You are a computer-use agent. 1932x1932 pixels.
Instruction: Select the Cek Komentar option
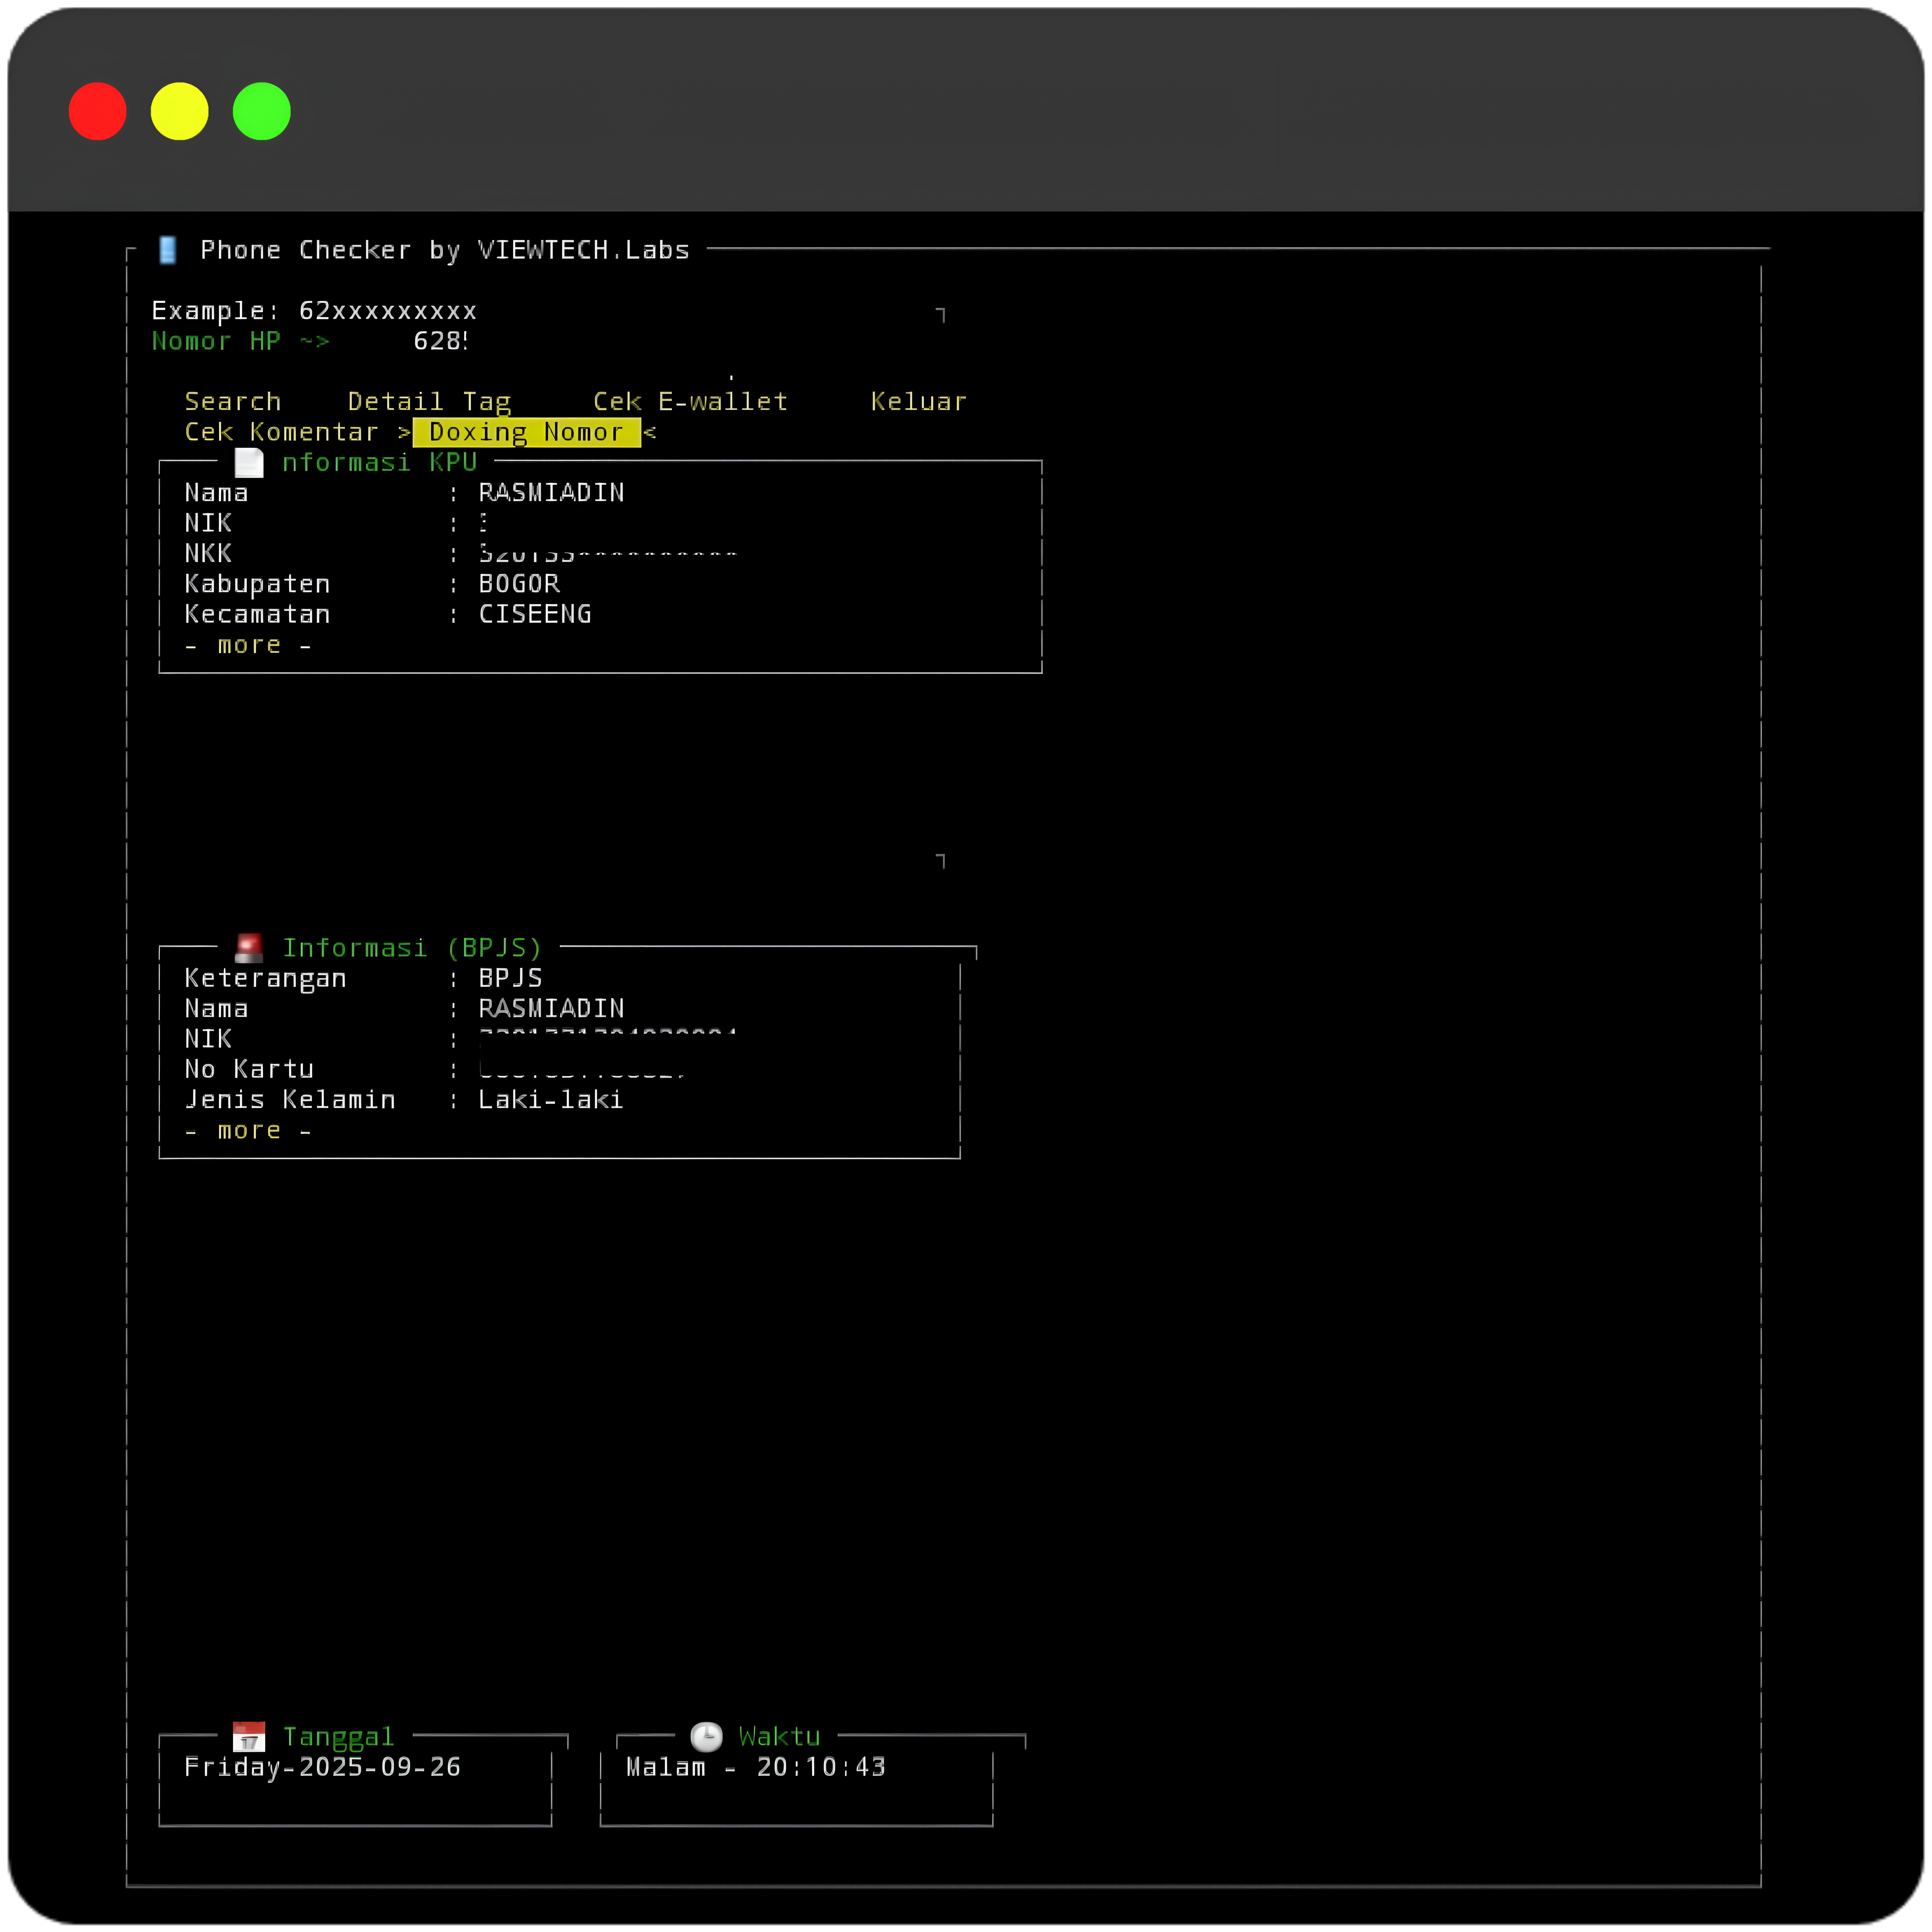point(281,432)
